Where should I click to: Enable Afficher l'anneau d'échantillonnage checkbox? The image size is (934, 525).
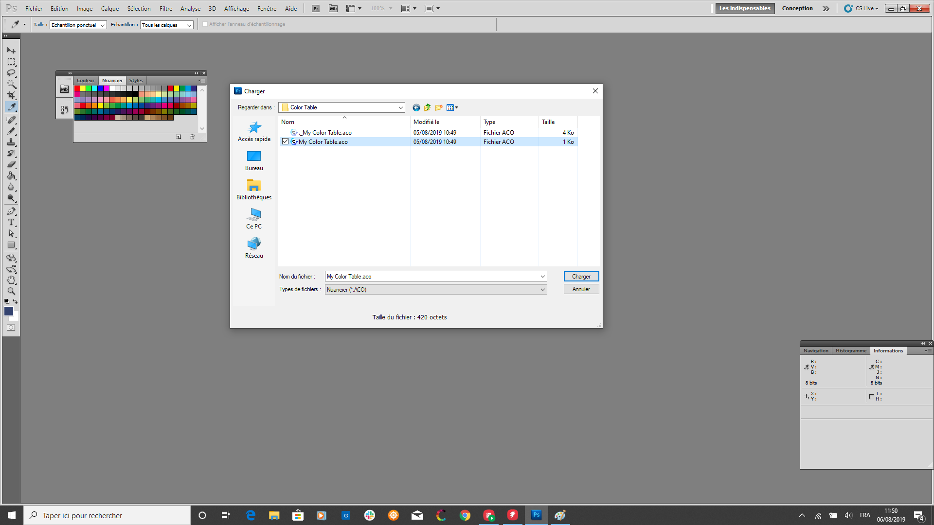click(x=205, y=24)
